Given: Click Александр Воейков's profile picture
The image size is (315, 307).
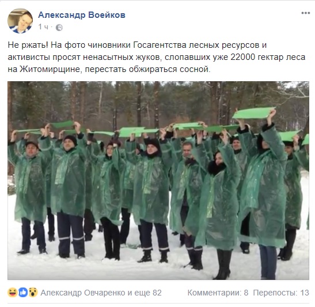Looking at the screenshot, I should point(20,21).
